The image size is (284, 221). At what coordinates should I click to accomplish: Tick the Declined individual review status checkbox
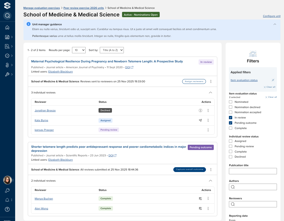point(230,157)
